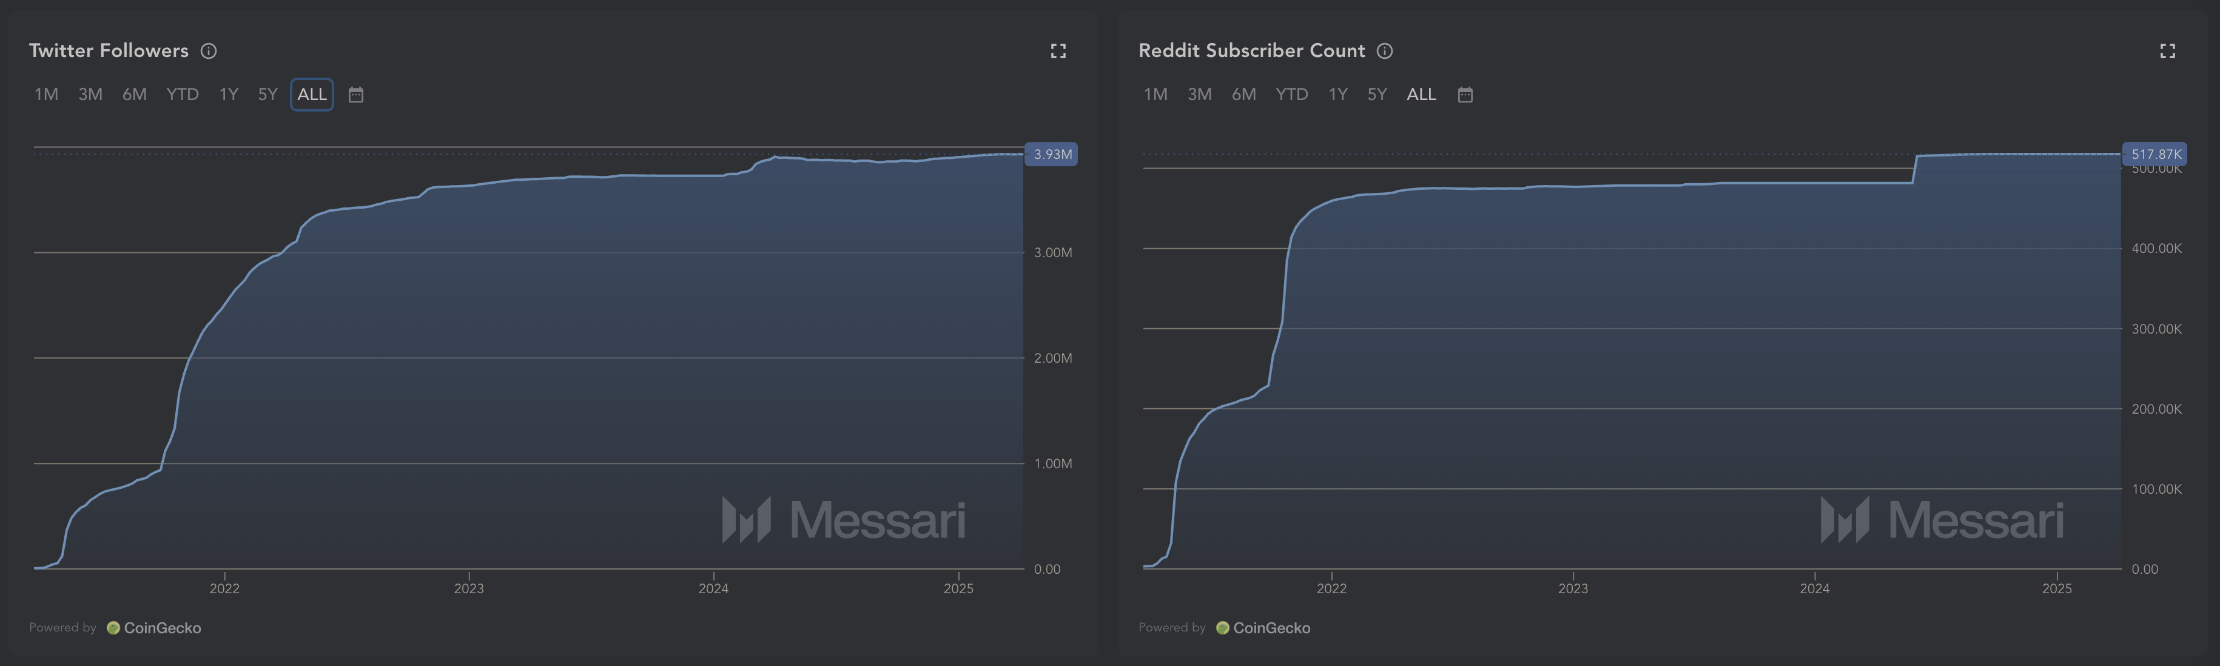Open the custom date picker on Twitter chart
The height and width of the screenshot is (666, 2220).
pos(356,95)
